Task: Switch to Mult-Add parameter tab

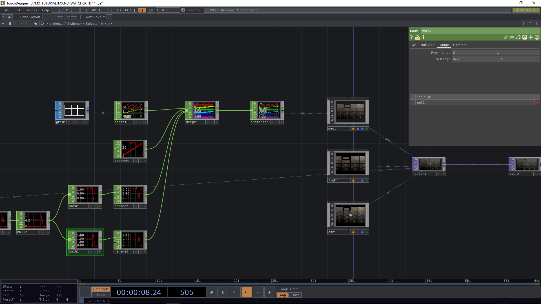Action: (x=427, y=45)
